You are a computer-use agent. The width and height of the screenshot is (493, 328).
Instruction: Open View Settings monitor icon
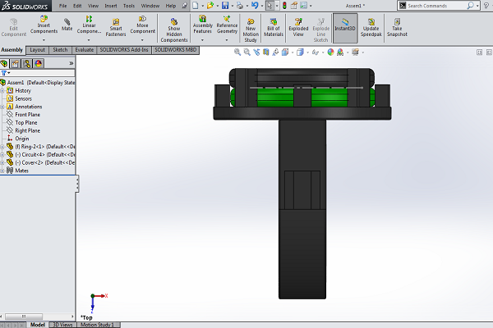pyautogui.click(x=355, y=52)
